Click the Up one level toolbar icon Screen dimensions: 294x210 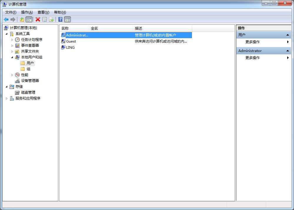pyautogui.click(x=22, y=19)
